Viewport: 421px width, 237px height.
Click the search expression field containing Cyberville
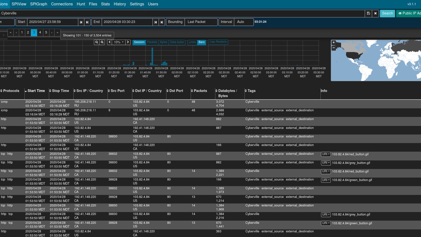182,13
